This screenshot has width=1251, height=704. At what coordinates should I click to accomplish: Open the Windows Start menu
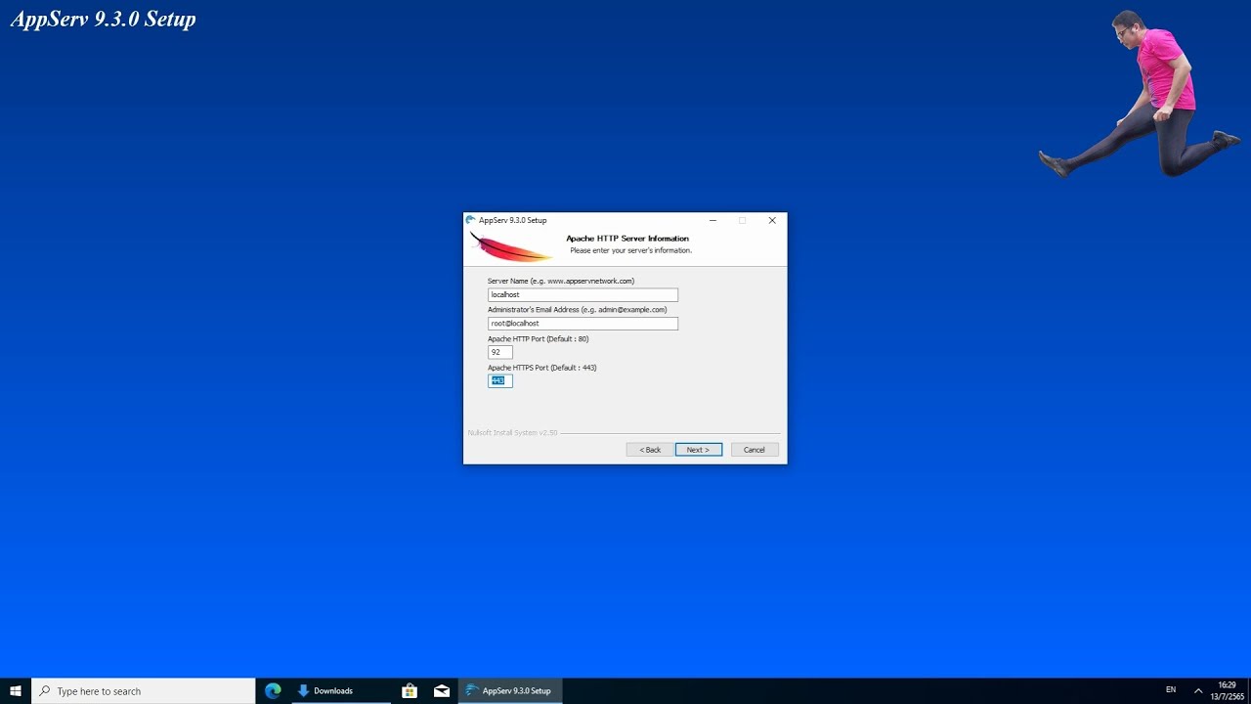point(16,690)
